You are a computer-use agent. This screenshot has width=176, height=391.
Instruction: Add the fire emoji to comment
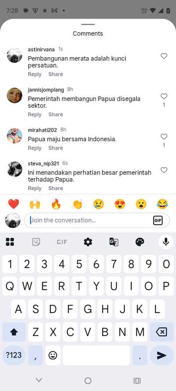pyautogui.click(x=56, y=204)
